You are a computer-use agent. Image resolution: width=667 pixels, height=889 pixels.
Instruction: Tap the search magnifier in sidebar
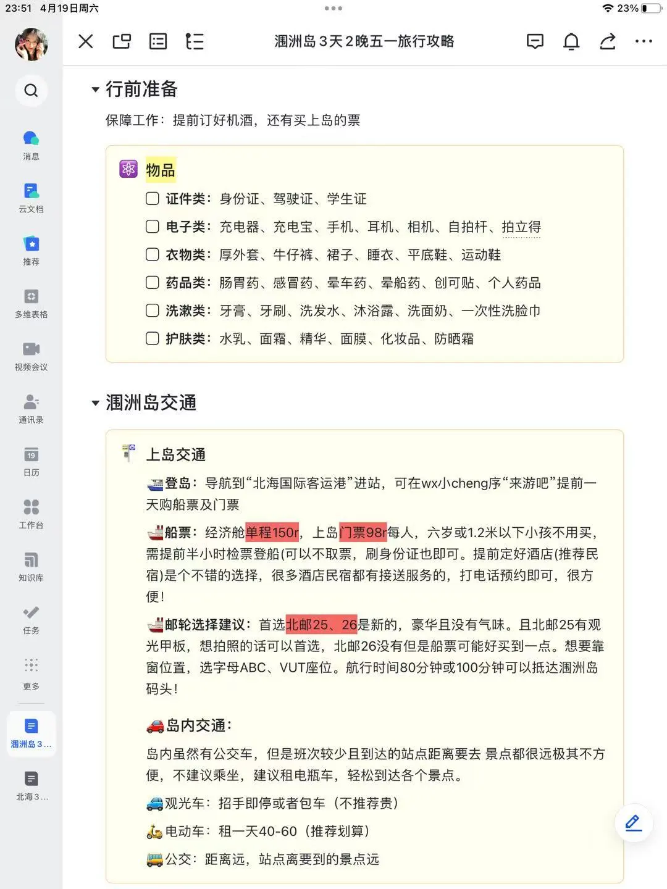pos(31,91)
